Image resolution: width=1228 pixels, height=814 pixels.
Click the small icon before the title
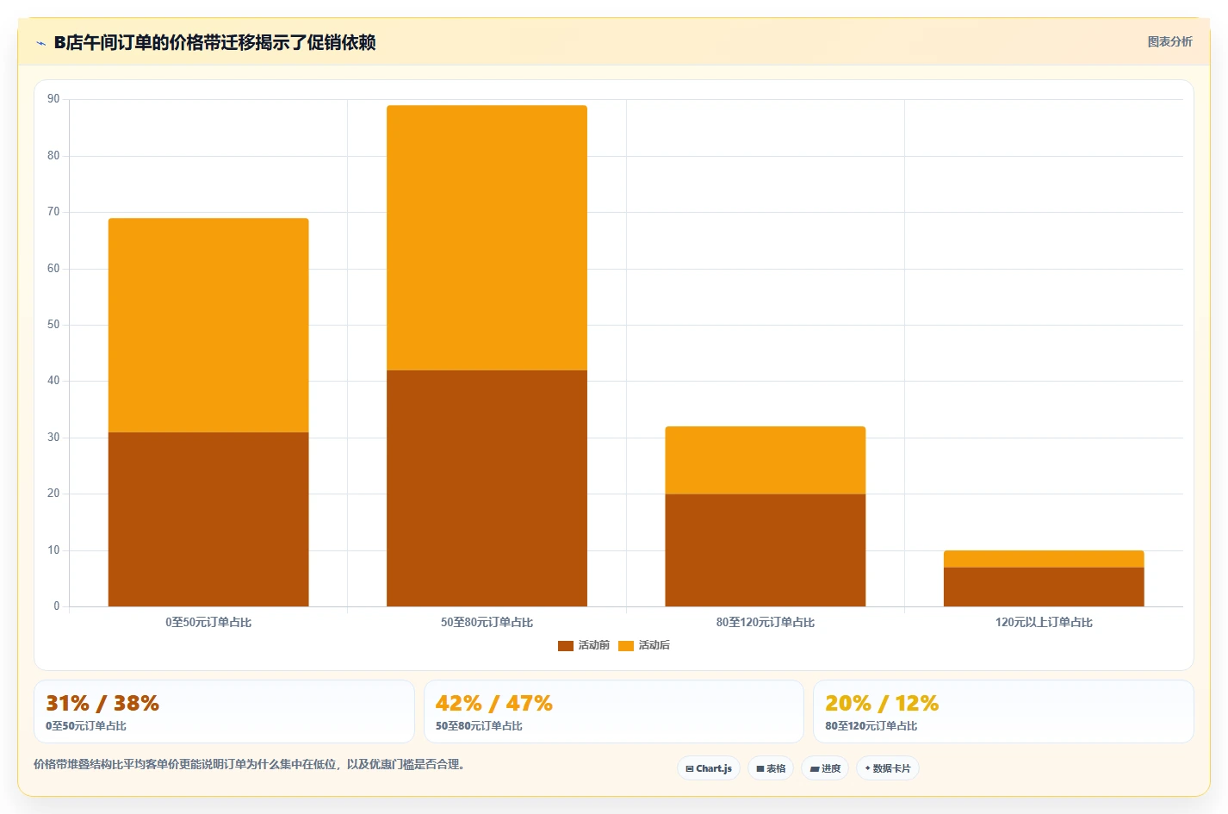40,43
